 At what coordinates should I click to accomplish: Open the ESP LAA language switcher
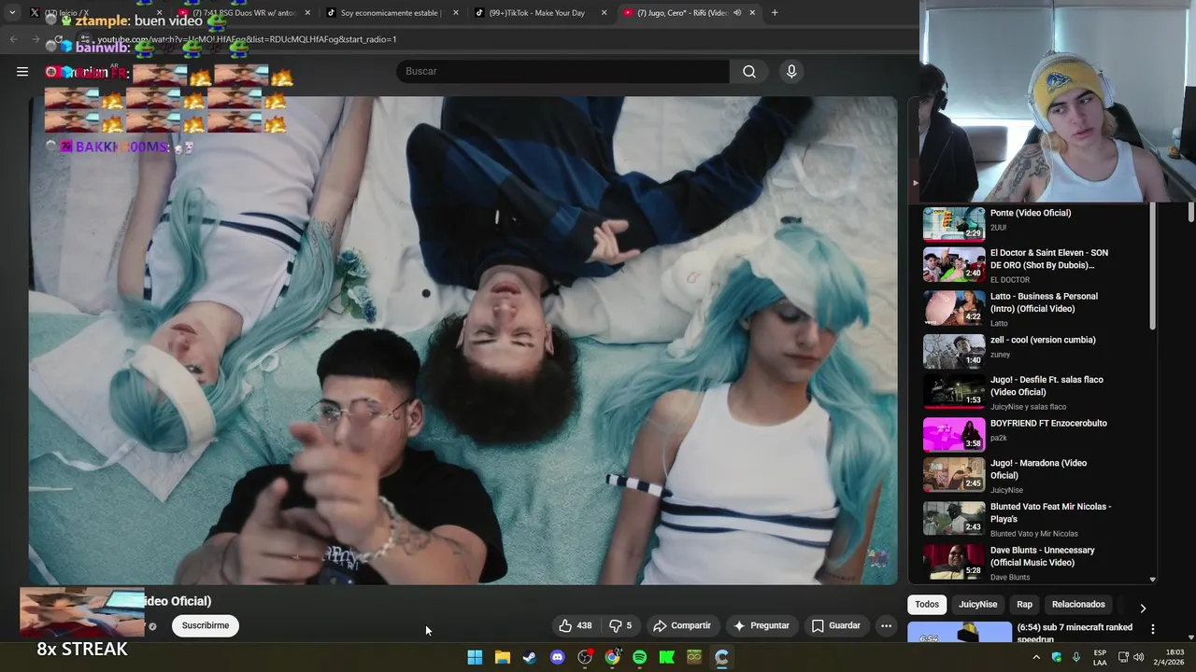1100,657
